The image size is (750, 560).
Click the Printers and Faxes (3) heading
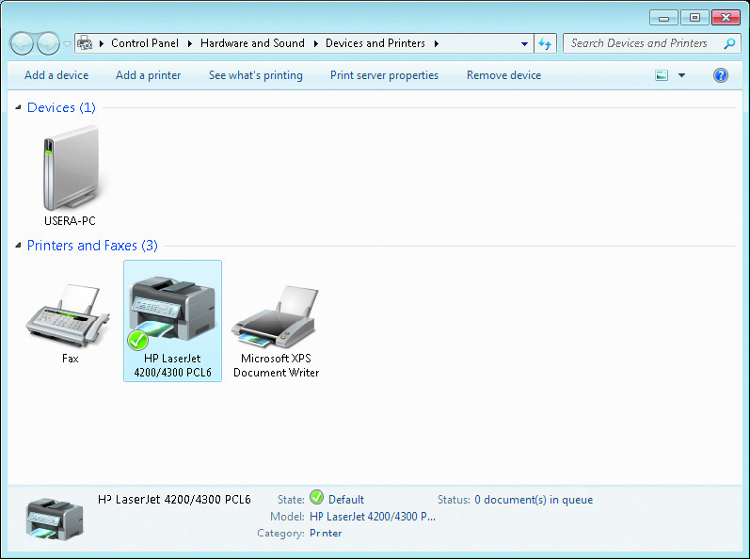coord(92,246)
